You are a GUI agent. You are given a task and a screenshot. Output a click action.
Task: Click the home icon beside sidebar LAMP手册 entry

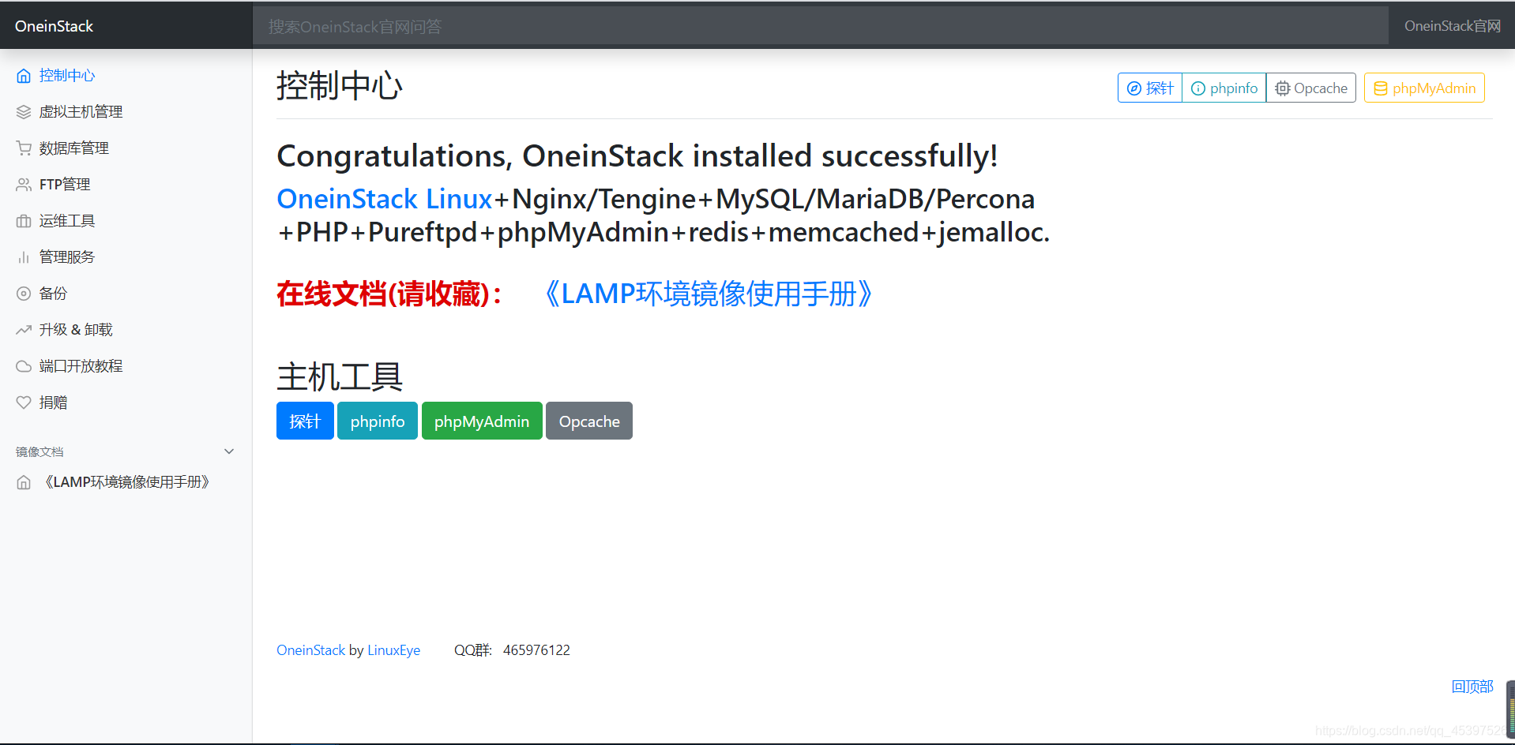24,482
